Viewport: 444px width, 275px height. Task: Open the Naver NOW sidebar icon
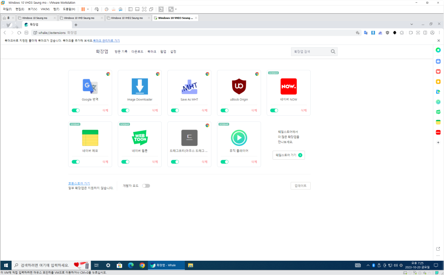tap(438, 132)
